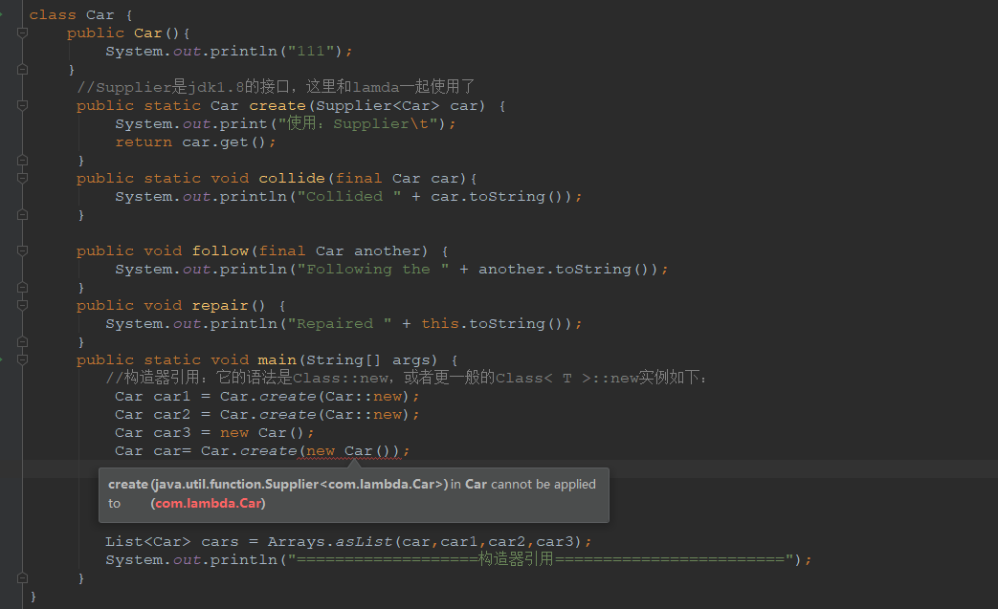Screen dimensions: 998x609
Task: Click the 'collide' method name
Action: [x=292, y=179]
